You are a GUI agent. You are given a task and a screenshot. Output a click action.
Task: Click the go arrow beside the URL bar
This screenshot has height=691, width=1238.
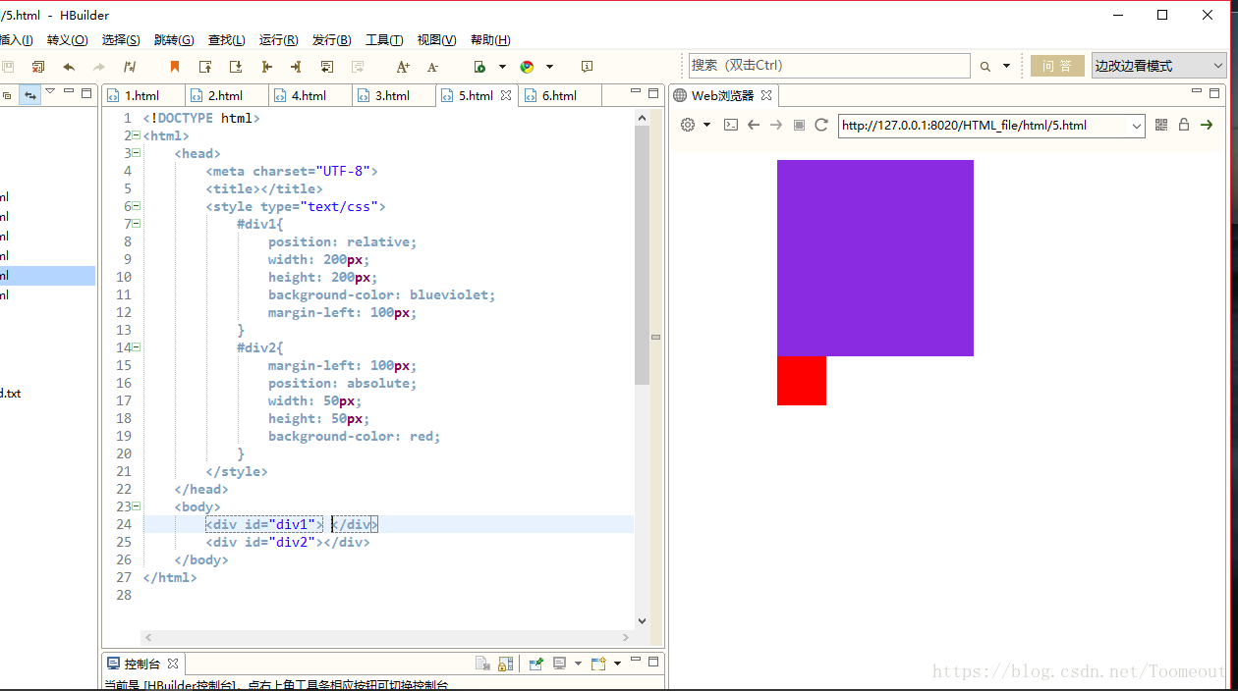[1207, 125]
